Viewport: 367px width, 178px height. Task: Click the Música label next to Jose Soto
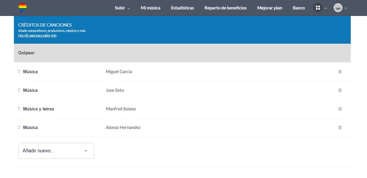[x=30, y=90]
